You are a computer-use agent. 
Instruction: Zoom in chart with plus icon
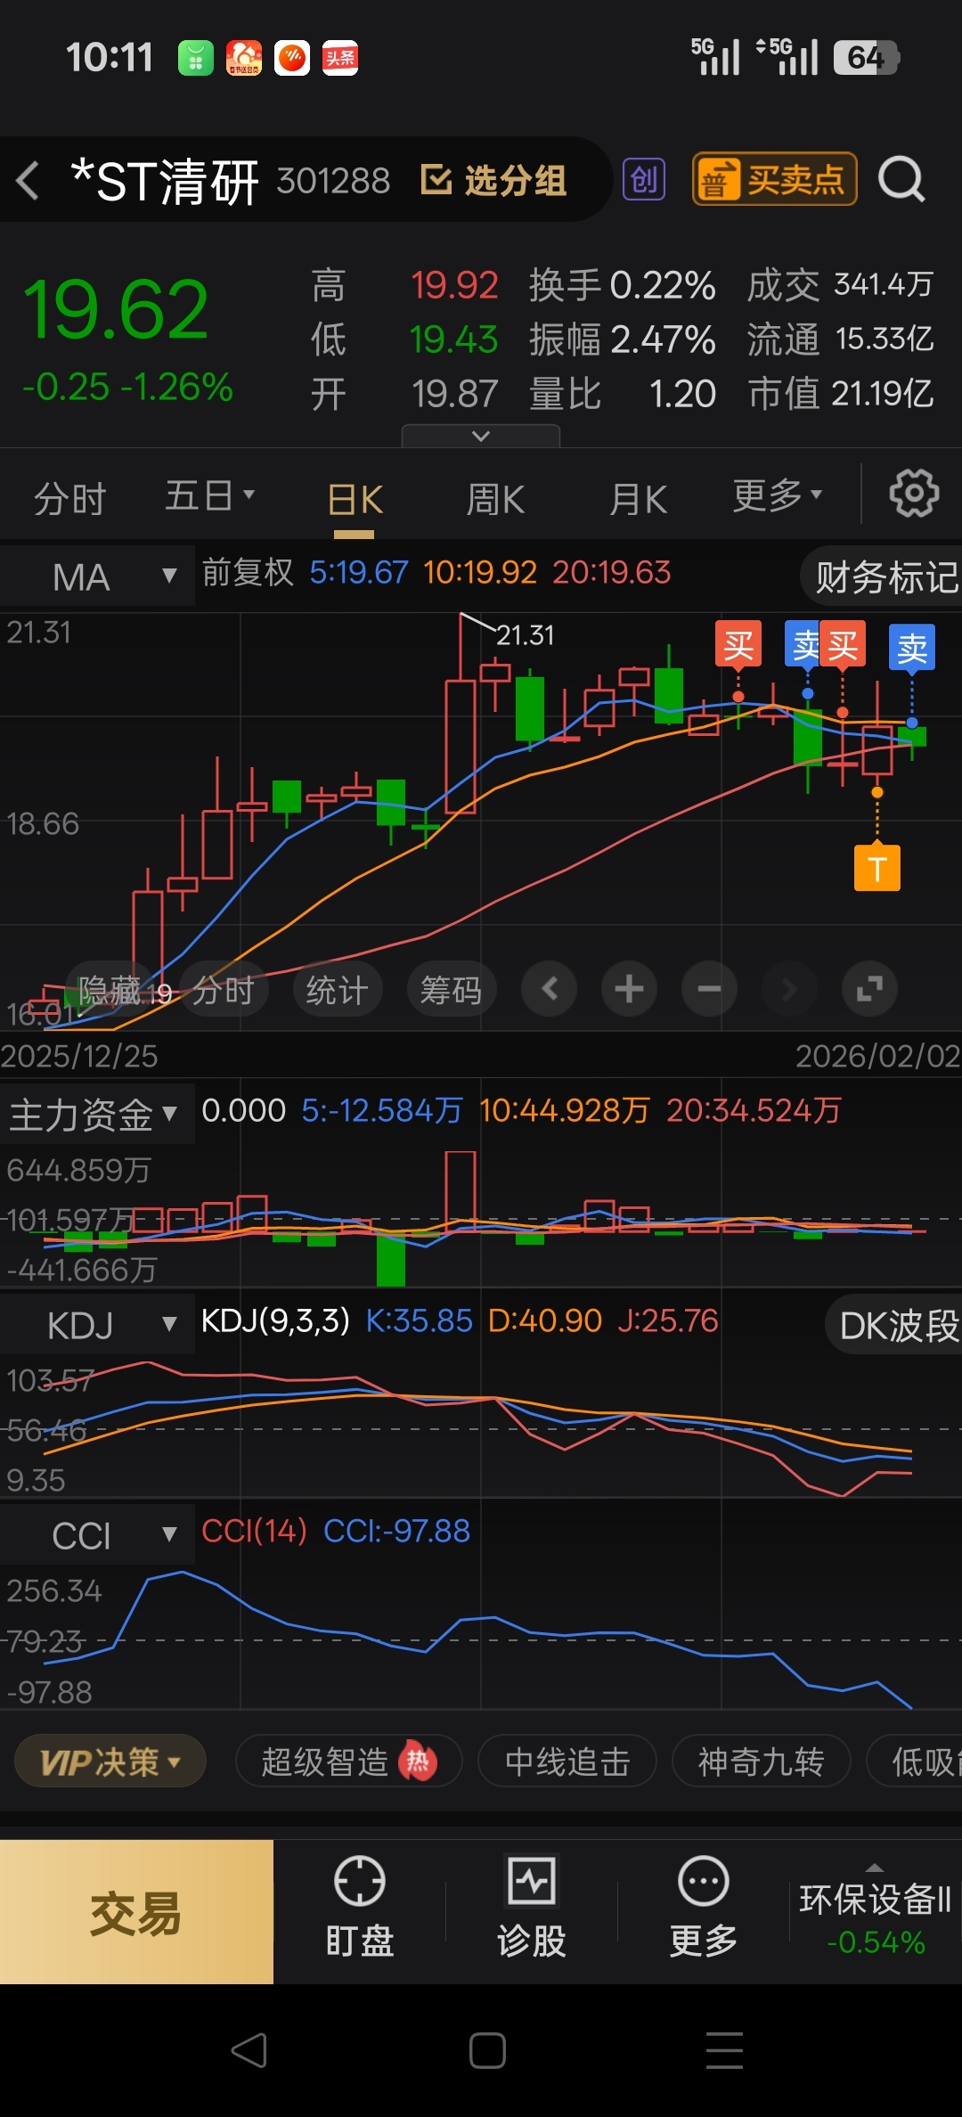point(629,989)
